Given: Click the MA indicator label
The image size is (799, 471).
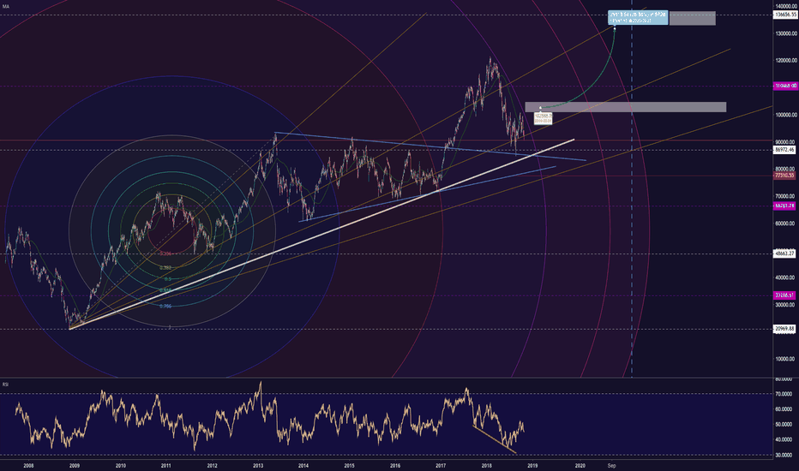Looking at the screenshot, I should point(6,7).
